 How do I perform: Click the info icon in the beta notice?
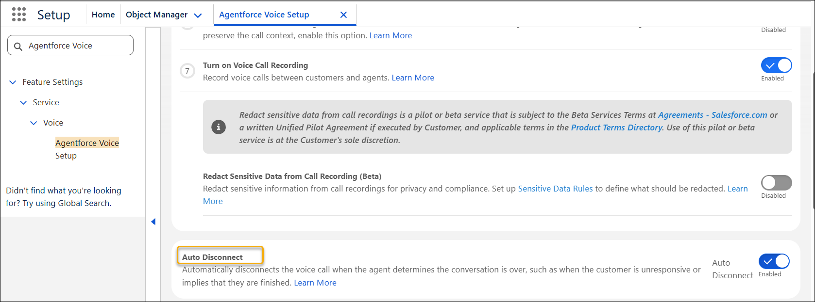tap(219, 127)
